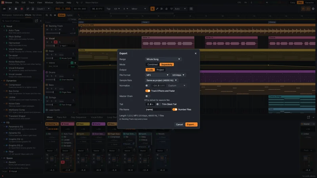The height and width of the screenshot is (178, 317).
Task: Disable Track Effects and Fader toggle
Action: pos(148,91)
